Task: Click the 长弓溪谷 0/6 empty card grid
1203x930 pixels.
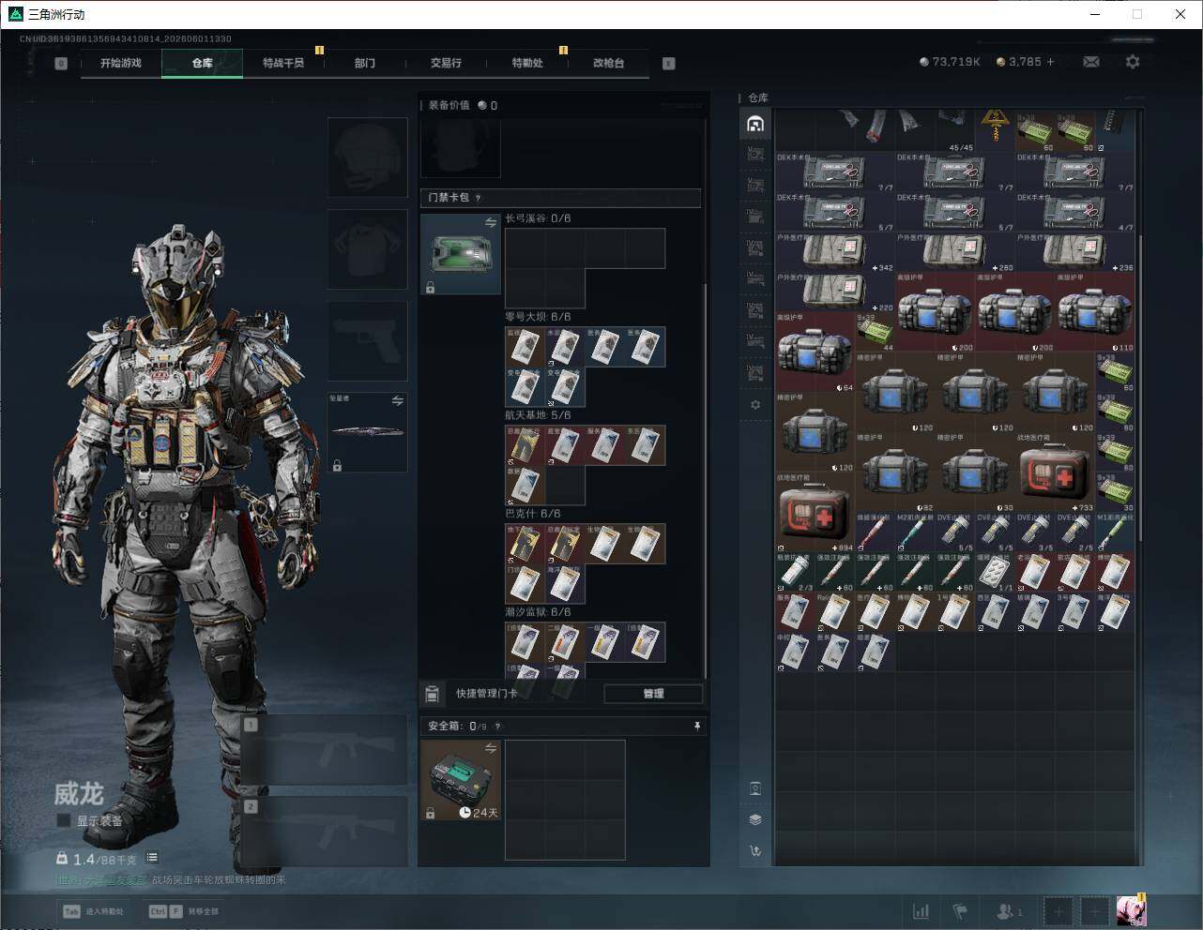Action: 585,267
